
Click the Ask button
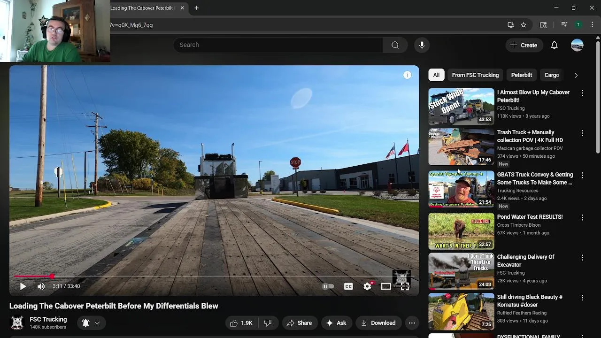pos(336,323)
